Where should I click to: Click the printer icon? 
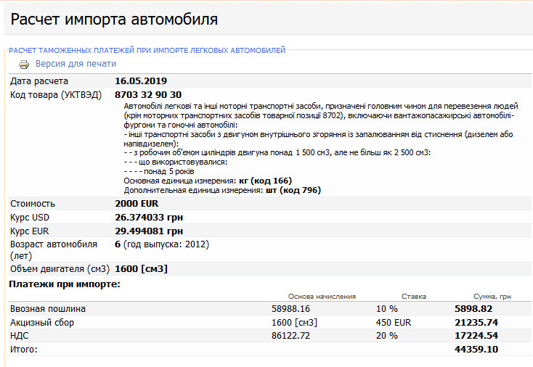[x=24, y=65]
